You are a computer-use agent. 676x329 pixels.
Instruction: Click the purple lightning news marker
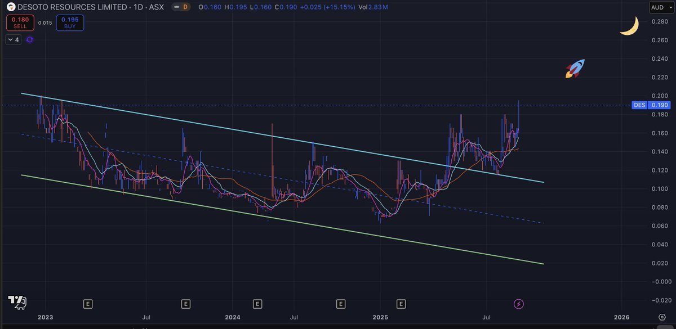click(x=519, y=304)
